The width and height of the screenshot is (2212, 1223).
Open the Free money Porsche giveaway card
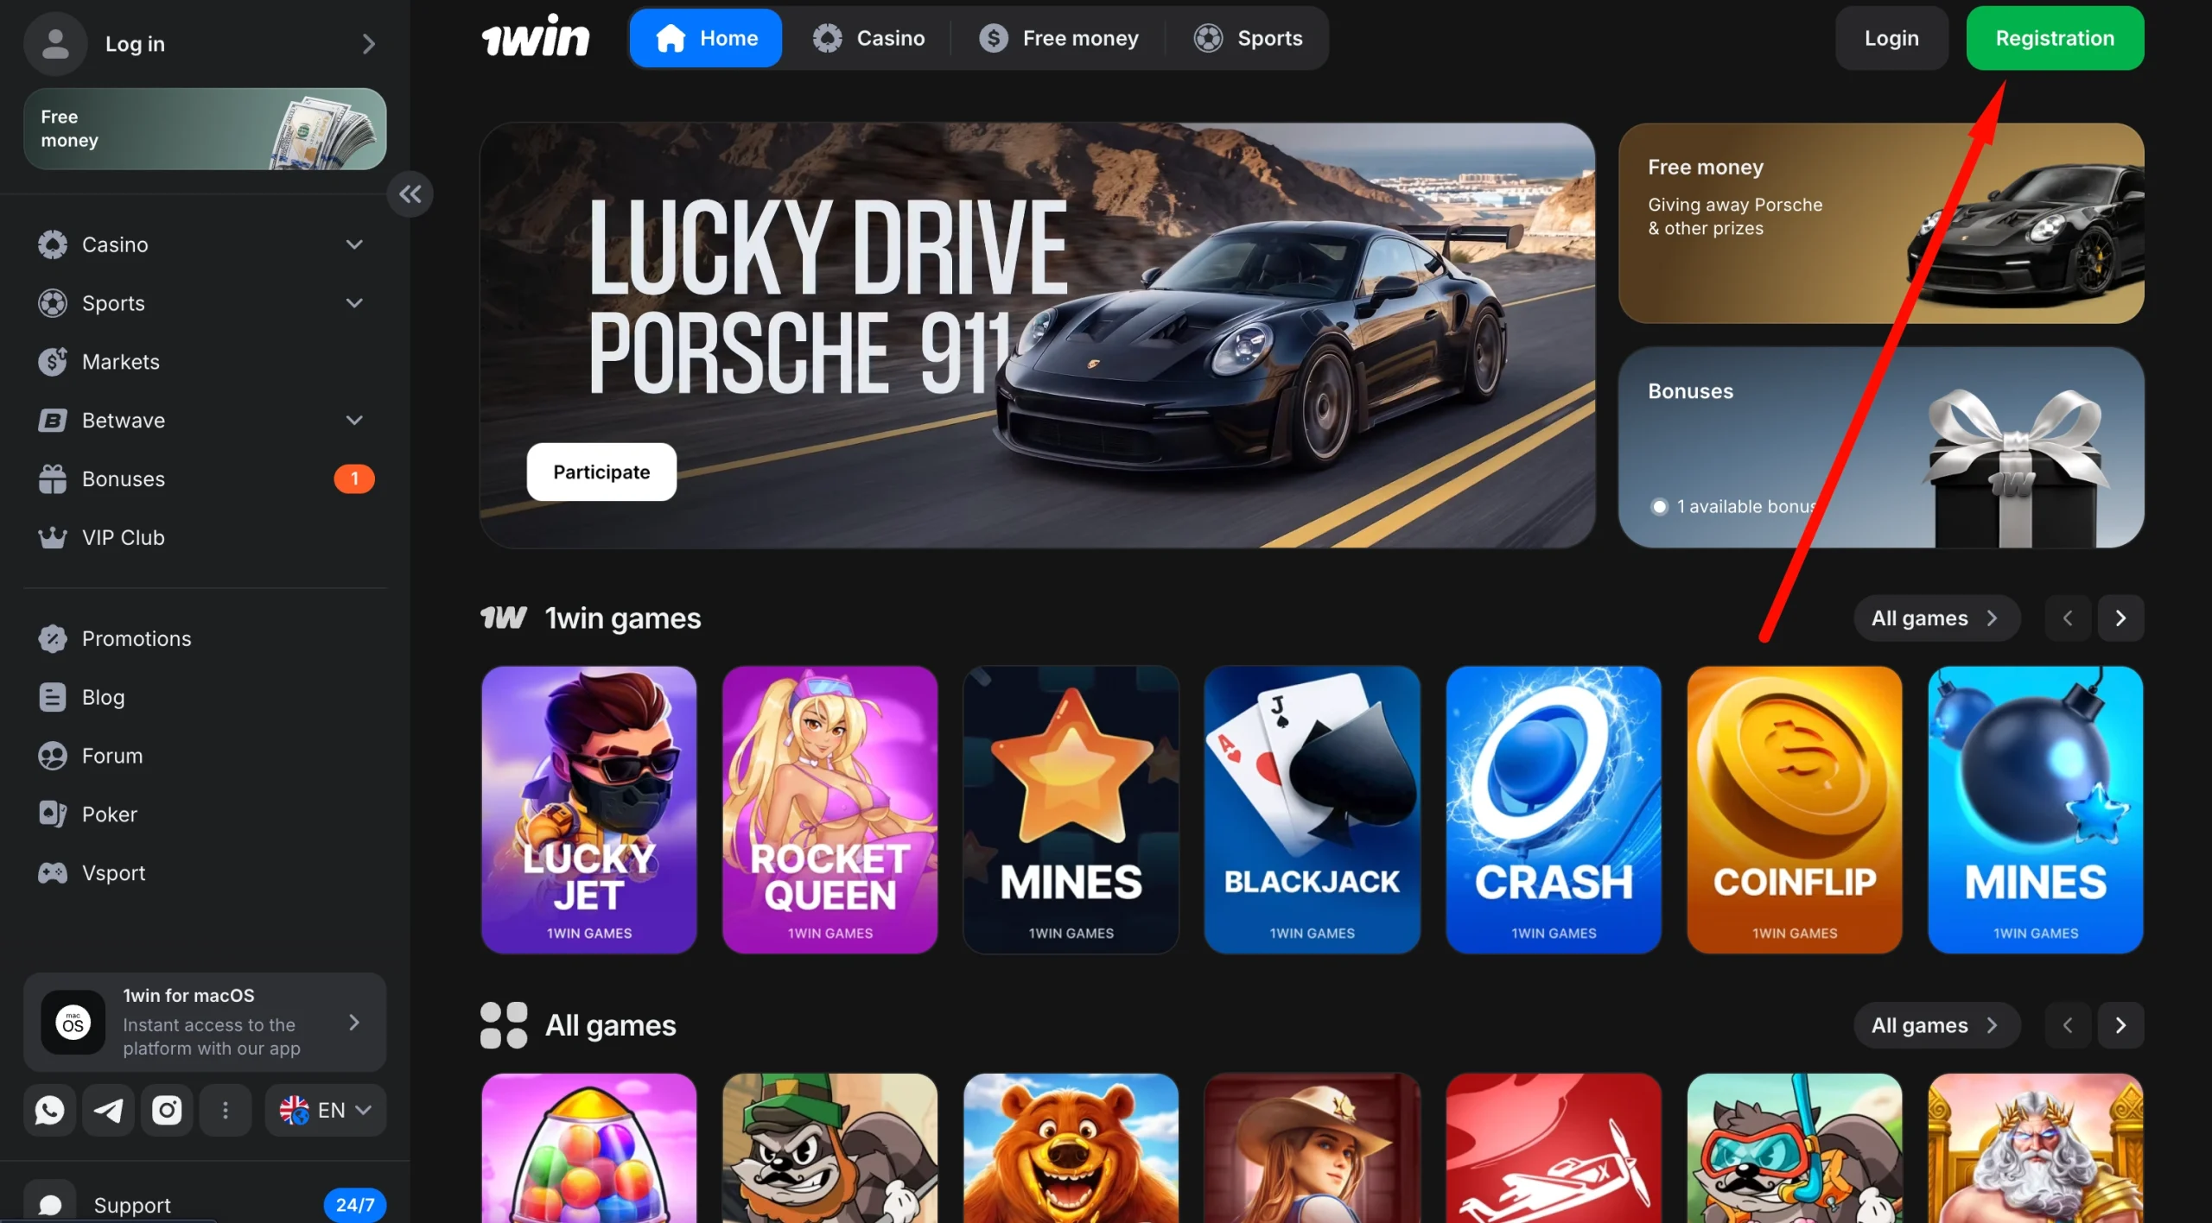click(x=1881, y=223)
